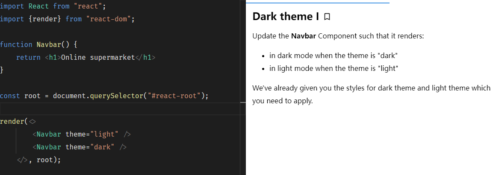Viewport: 496px width, 175px height.
Task: Click the bold Navbar word in instructions
Action: coord(304,36)
